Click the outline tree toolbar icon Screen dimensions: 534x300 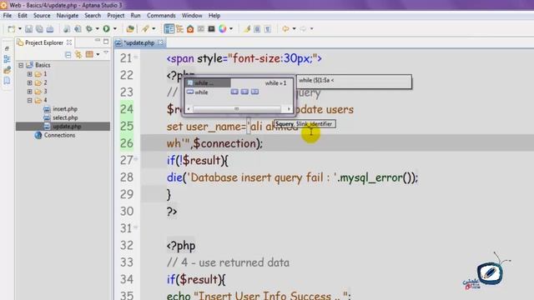point(180,29)
